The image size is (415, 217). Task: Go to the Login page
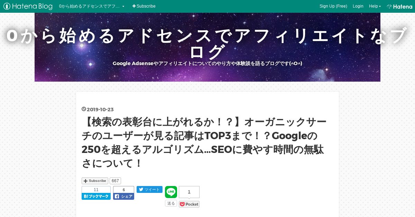358,6
